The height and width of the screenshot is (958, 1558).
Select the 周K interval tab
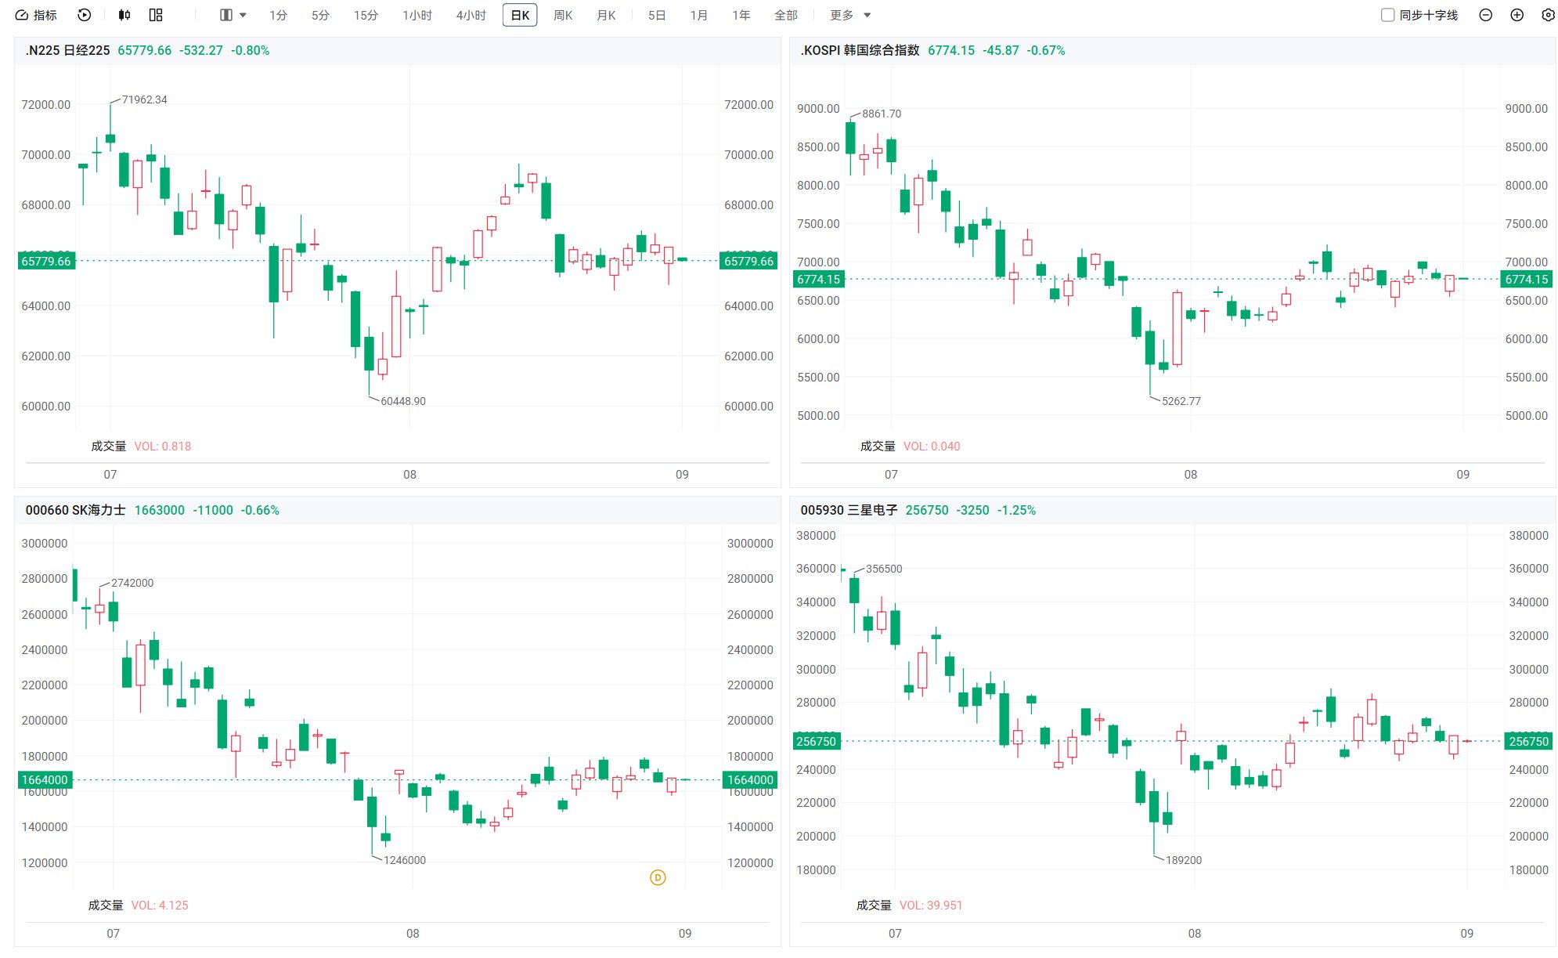pos(563,15)
